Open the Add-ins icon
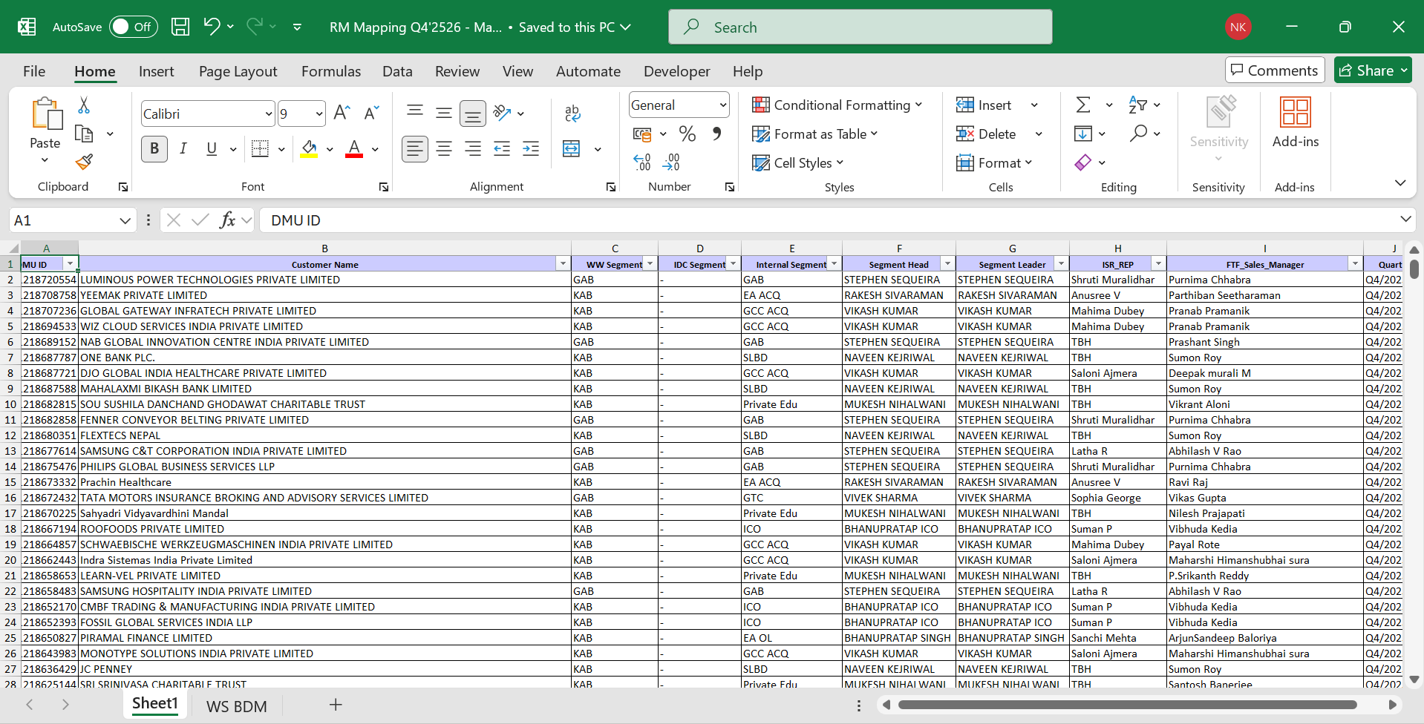 (1295, 122)
